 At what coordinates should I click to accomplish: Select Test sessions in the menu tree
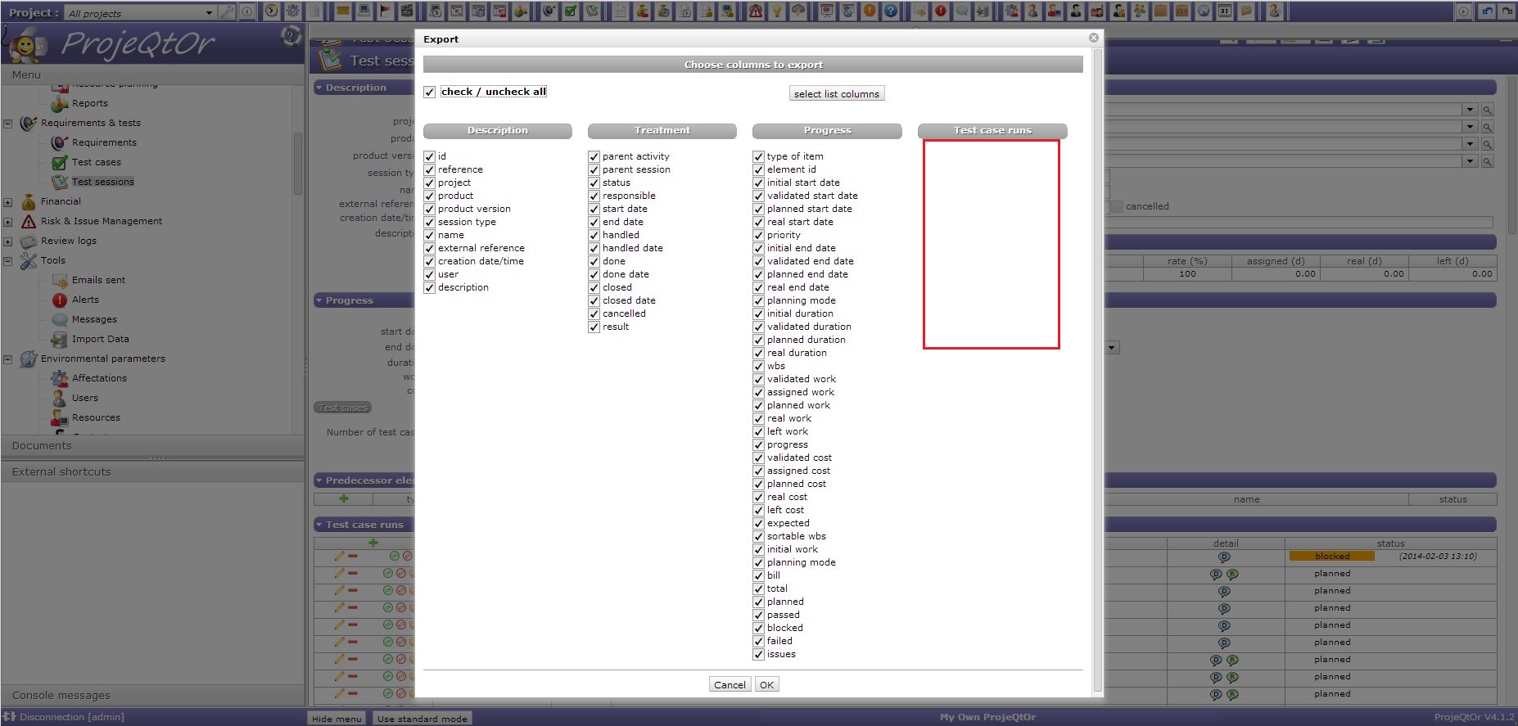103,182
